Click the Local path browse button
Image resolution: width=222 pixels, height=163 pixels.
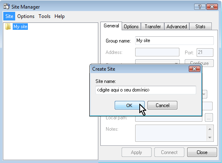coord(209,118)
